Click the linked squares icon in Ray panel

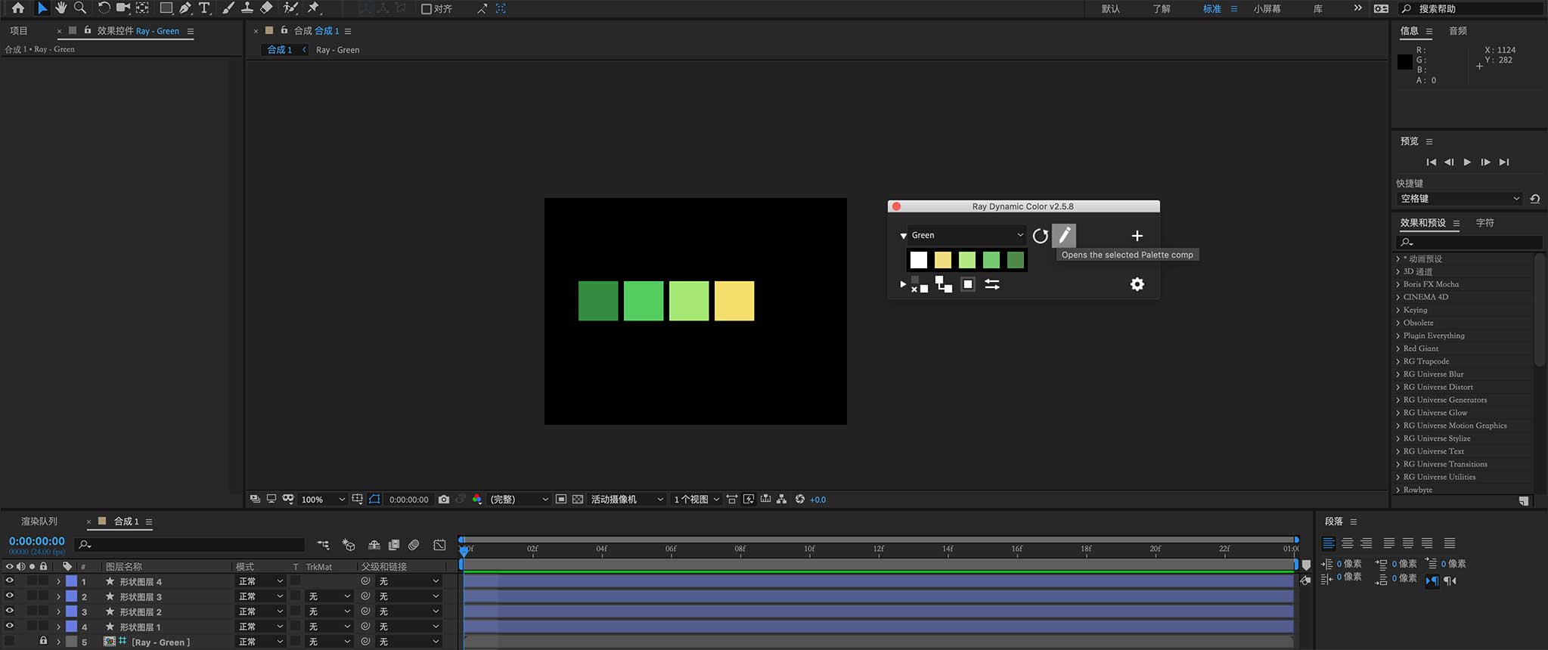pyautogui.click(x=943, y=284)
